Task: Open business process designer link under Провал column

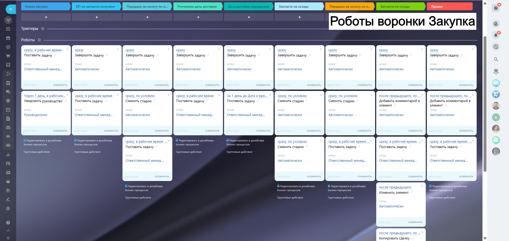Action: tap(448, 188)
